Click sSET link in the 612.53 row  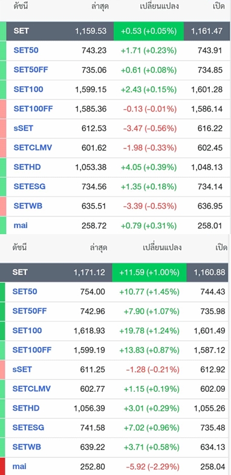[x=23, y=129]
